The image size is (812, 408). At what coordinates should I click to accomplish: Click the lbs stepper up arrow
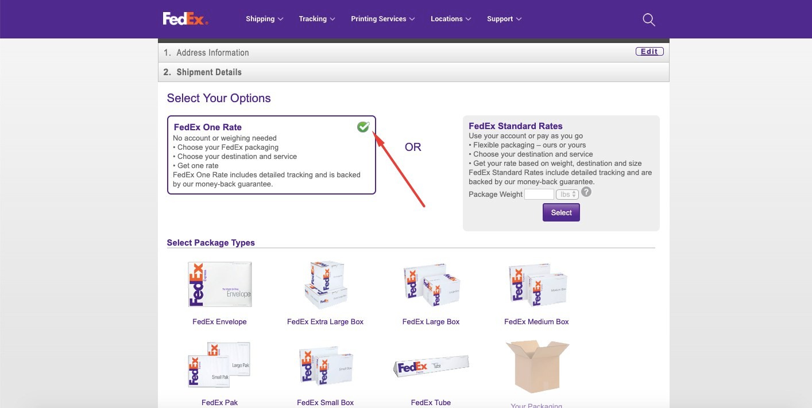[573, 192]
